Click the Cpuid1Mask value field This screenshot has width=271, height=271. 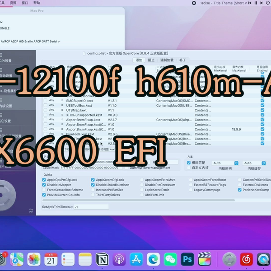point(91,168)
